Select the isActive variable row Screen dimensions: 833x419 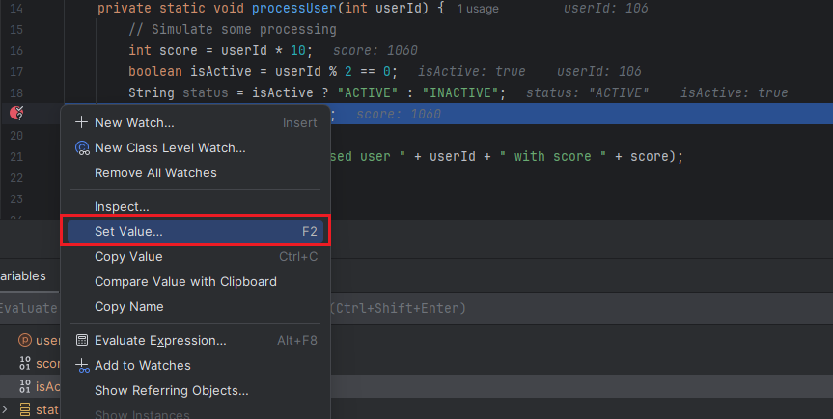(417, 386)
